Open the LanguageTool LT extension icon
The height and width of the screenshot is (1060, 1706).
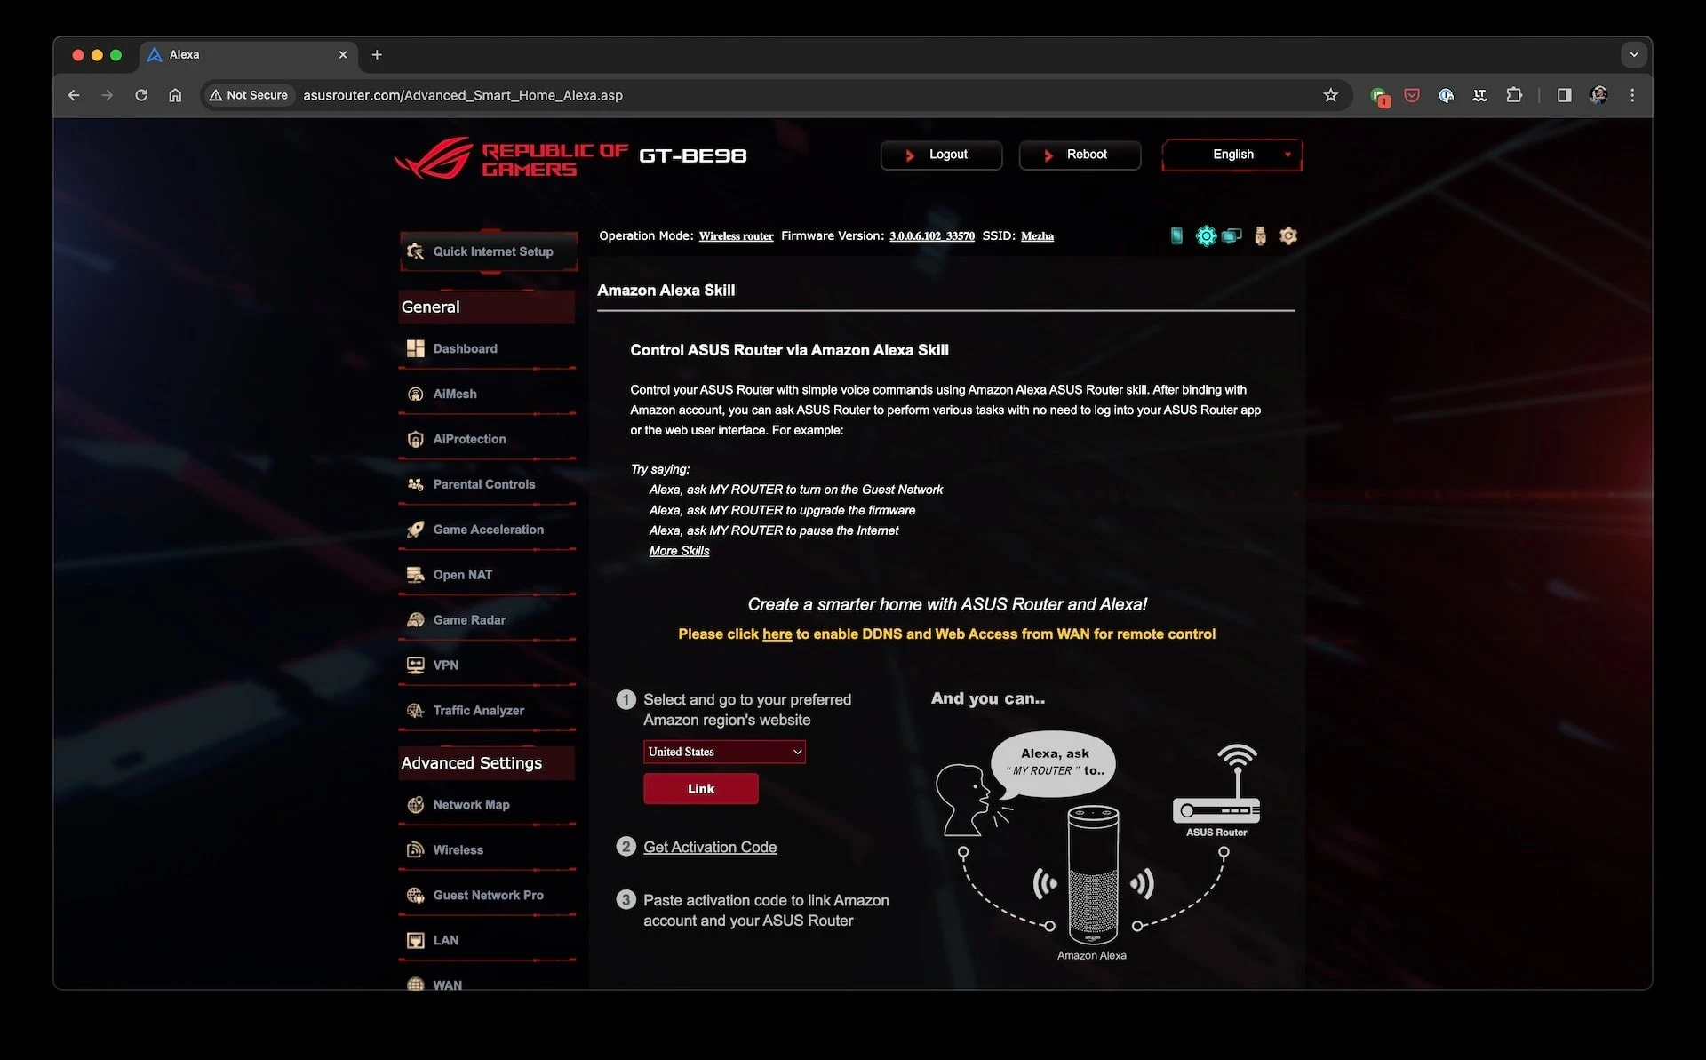click(x=1479, y=95)
